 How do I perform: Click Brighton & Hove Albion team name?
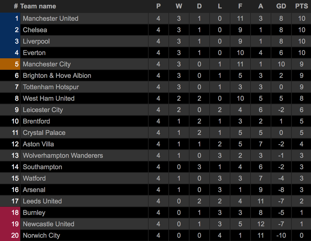[x=57, y=76]
